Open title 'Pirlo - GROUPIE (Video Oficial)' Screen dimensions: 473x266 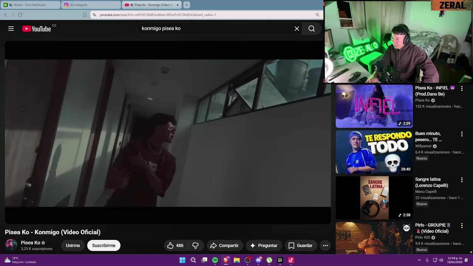point(433,228)
